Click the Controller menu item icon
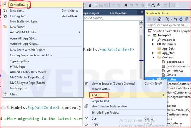 click(x=5, y=5)
